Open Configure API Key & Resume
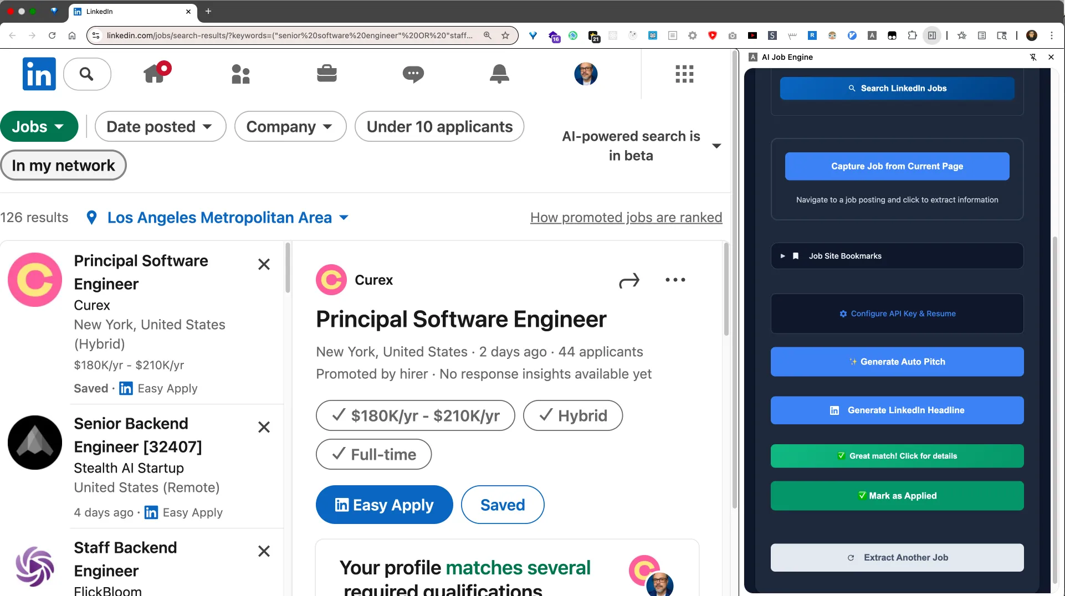Image resolution: width=1065 pixels, height=596 pixels. [x=897, y=314]
